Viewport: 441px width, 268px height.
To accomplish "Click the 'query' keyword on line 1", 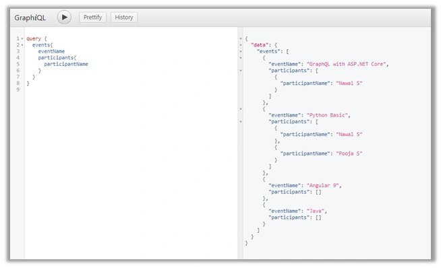I will pos(34,38).
